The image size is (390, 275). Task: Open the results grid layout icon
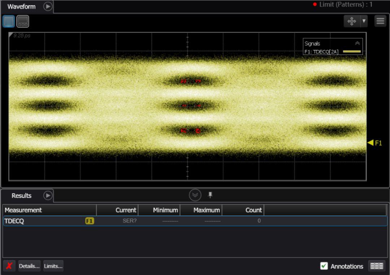point(377,266)
